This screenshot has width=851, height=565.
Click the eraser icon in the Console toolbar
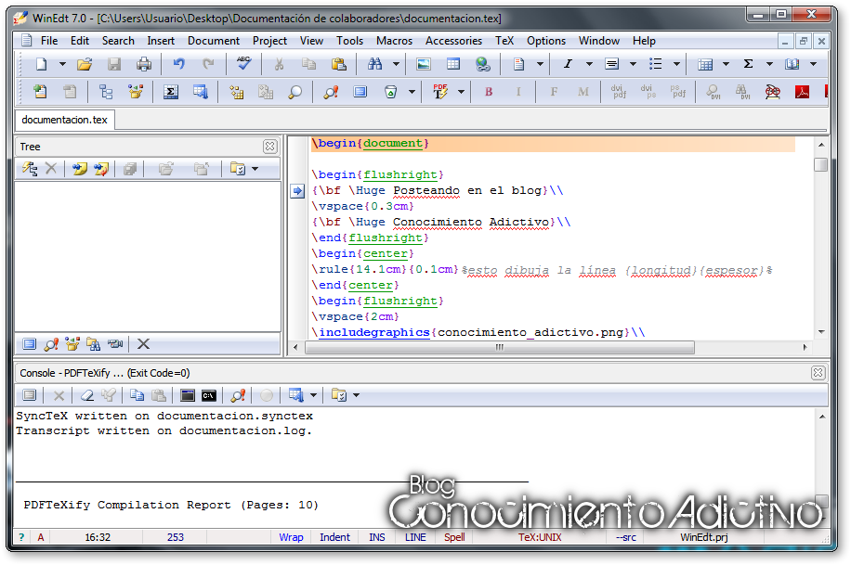tap(86, 395)
